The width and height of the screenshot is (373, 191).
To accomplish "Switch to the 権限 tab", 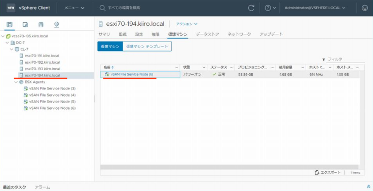I will click(x=156, y=34).
